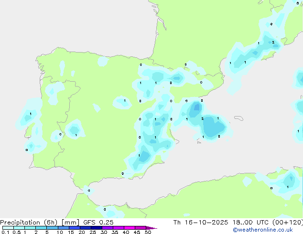Click the 5–10 mm legend swatch
Screen dimensions: 303x234
click(x=52, y=228)
